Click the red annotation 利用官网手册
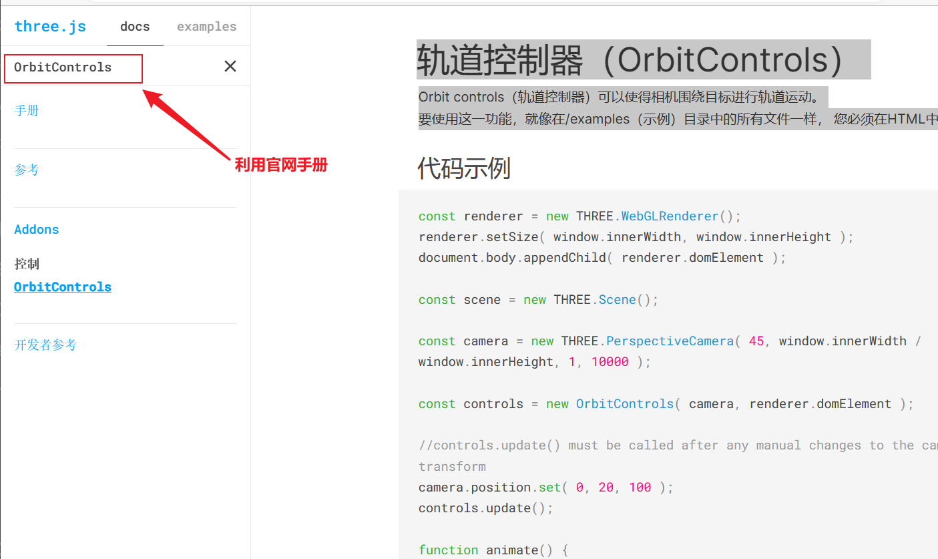 (281, 164)
